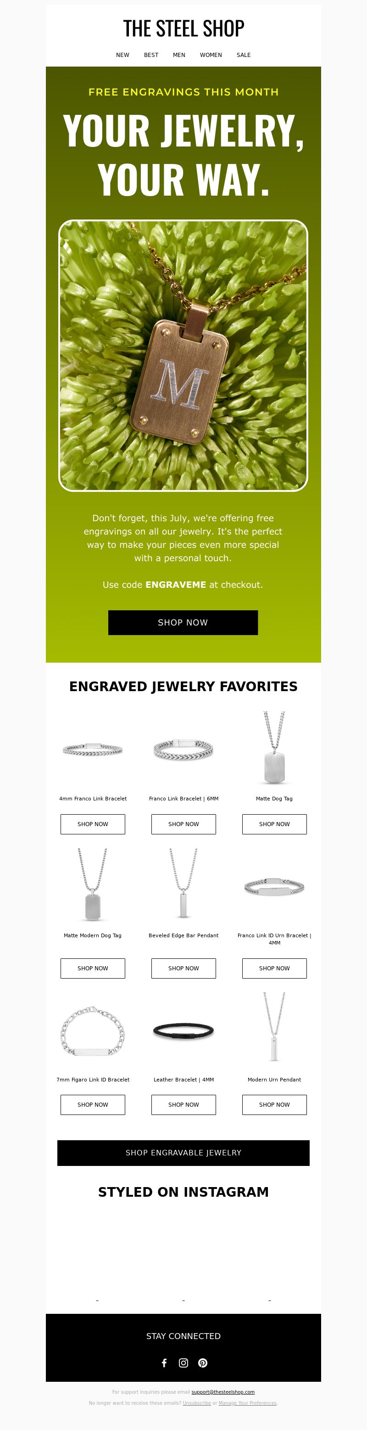The width and height of the screenshot is (367, 1430).
Task: Go to the SALE navigation item
Action: [x=244, y=55]
